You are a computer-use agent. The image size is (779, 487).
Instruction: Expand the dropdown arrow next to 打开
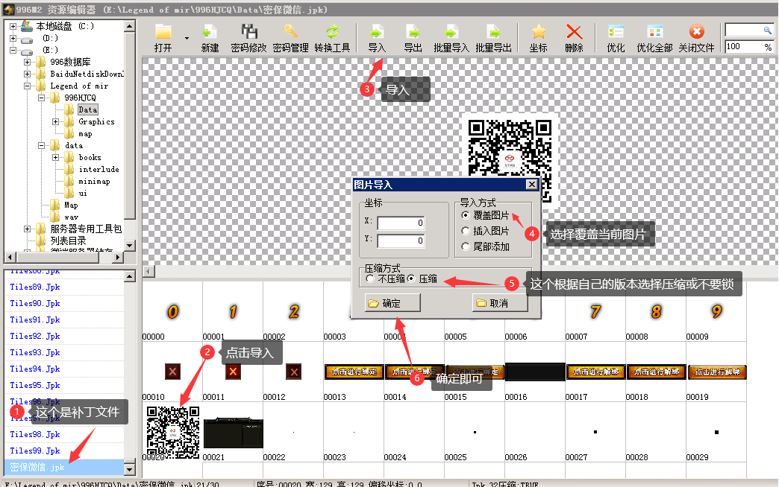click(187, 38)
